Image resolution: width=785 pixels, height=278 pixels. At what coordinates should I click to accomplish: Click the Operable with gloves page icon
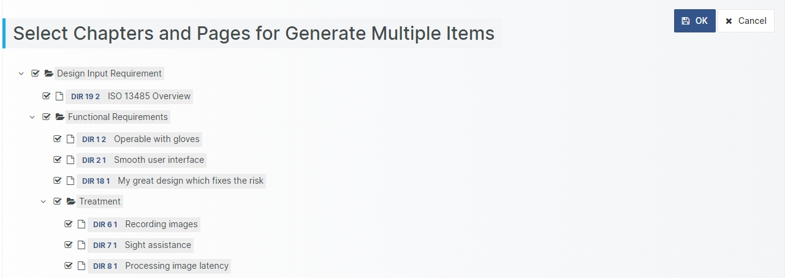pos(70,139)
